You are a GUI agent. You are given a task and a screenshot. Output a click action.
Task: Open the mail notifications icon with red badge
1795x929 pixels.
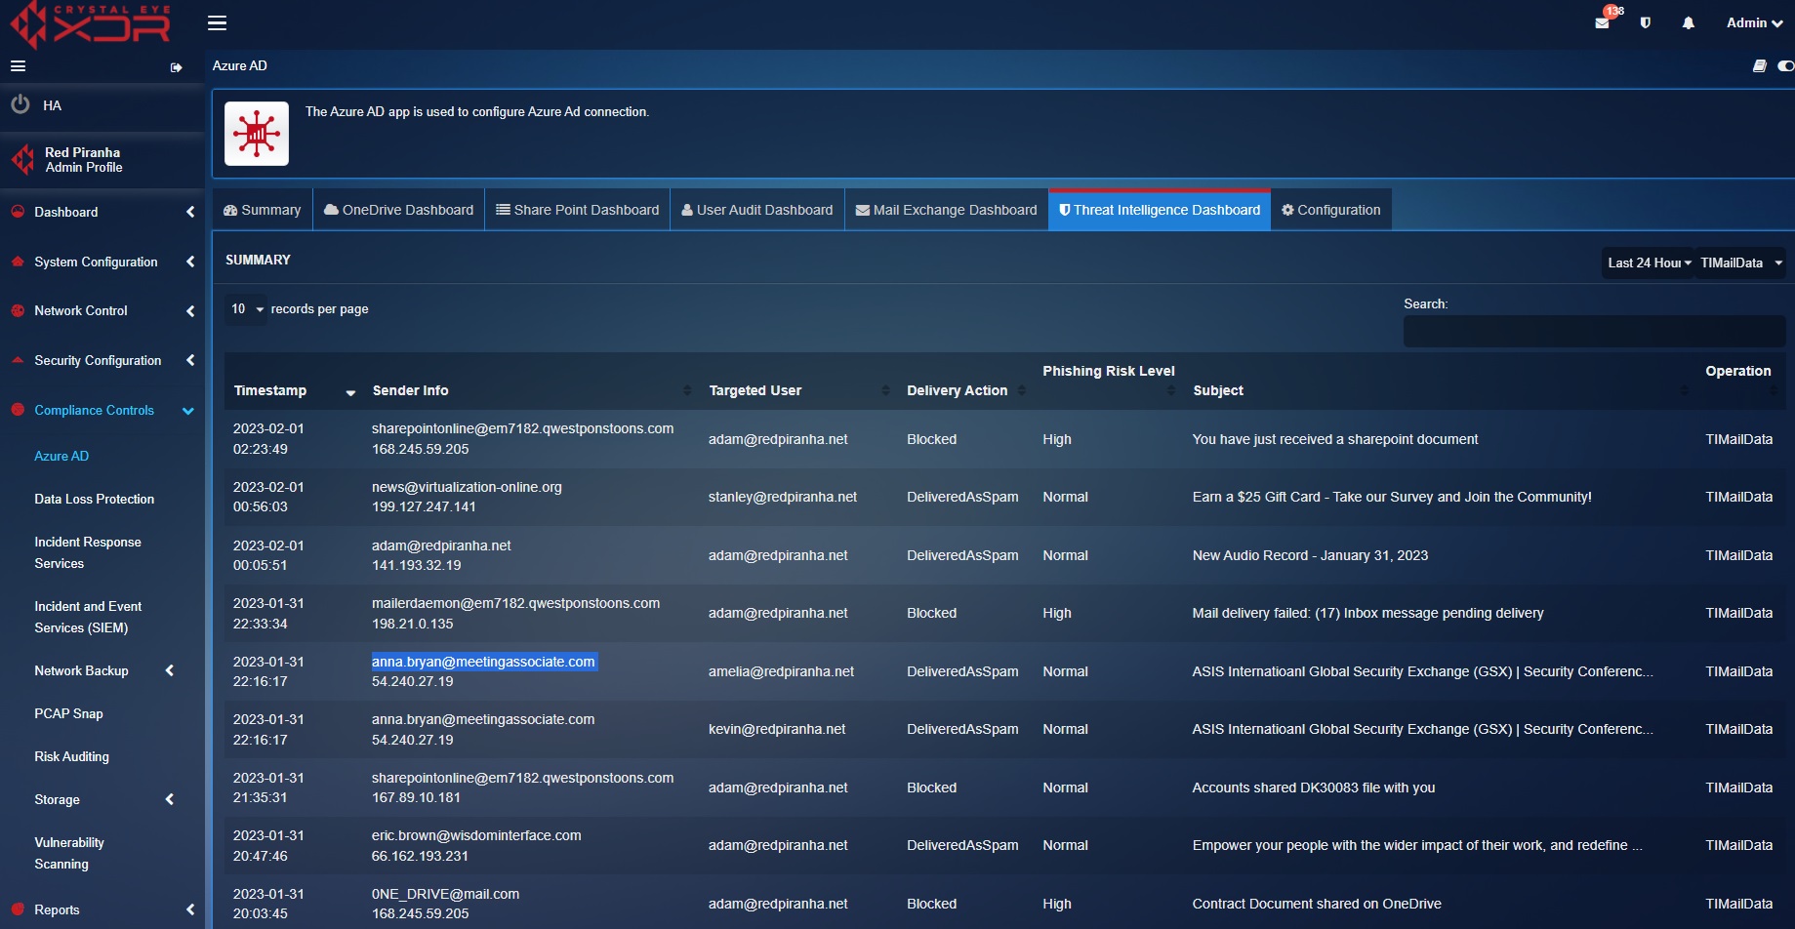point(1603,21)
